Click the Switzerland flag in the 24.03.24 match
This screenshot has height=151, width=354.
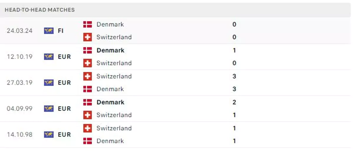pyautogui.click(x=88, y=37)
